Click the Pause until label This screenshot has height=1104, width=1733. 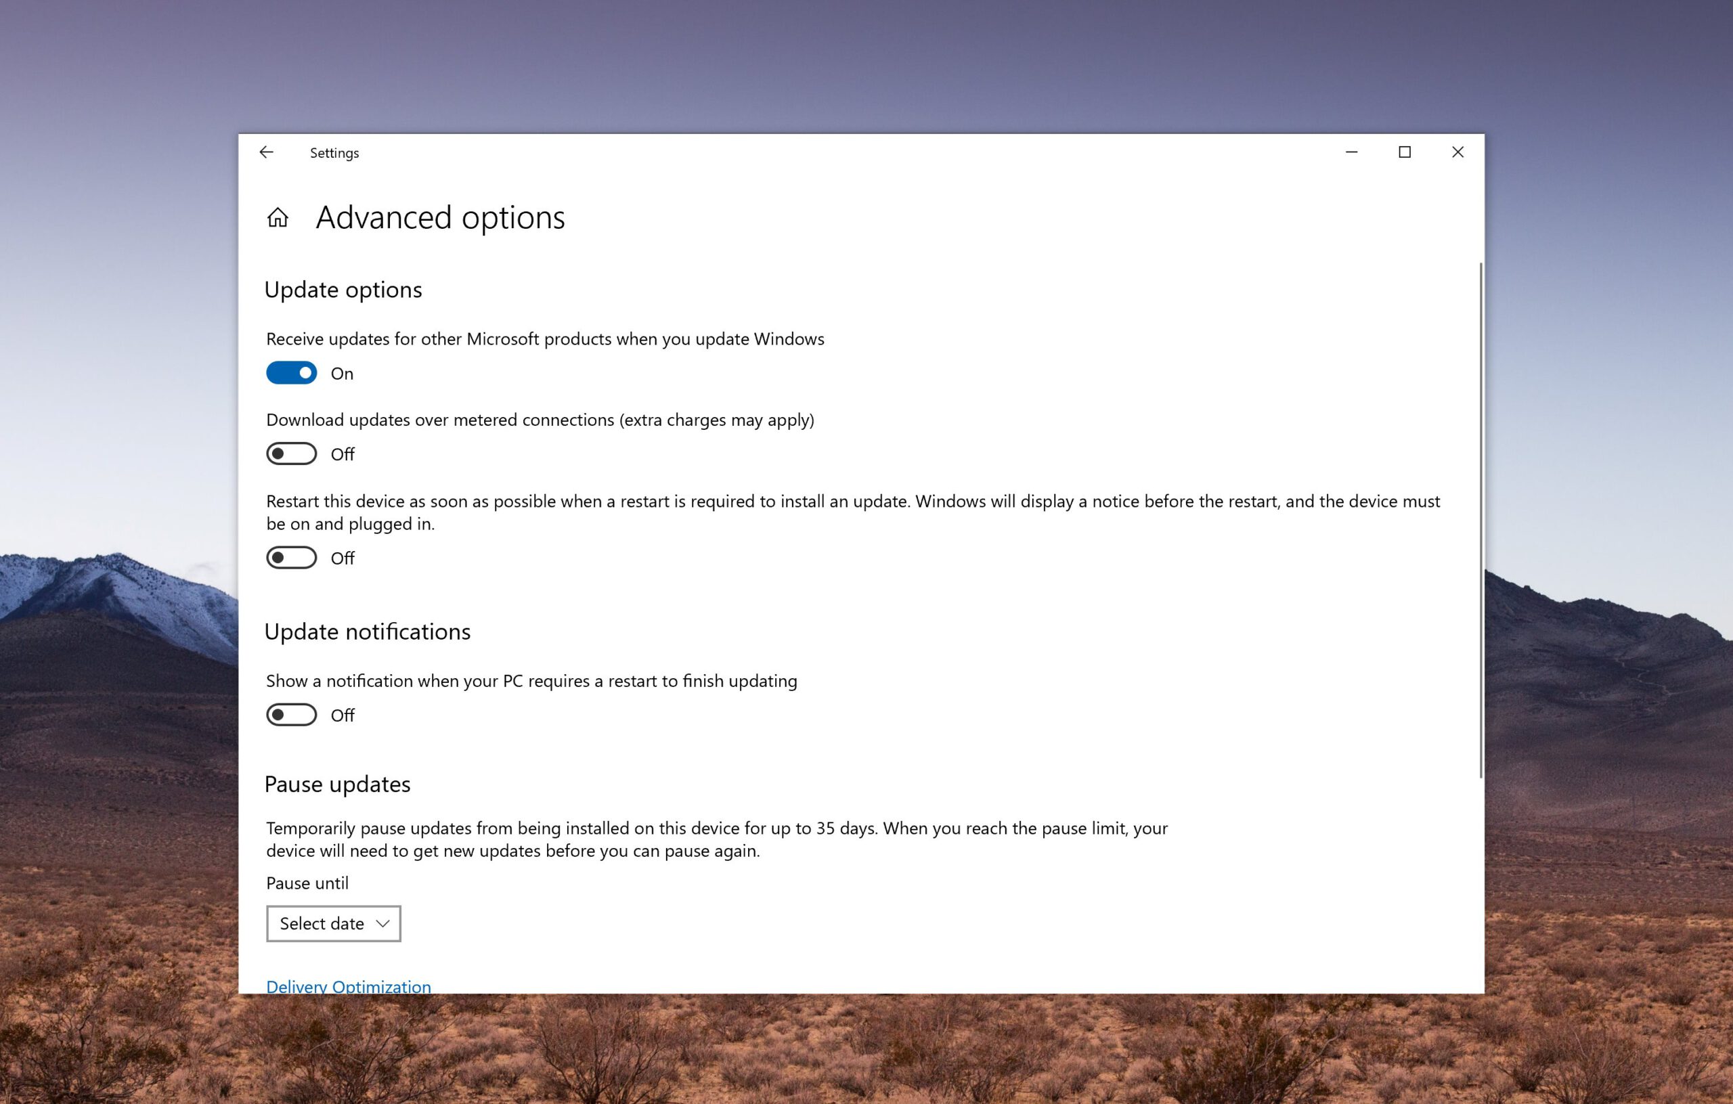click(x=307, y=883)
